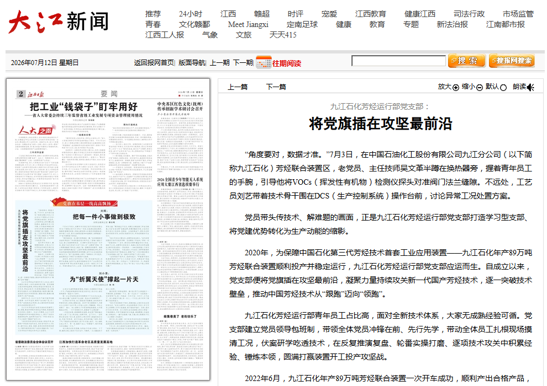Click subtitle 九江石化芳烃运行部党支部

tap(379, 106)
